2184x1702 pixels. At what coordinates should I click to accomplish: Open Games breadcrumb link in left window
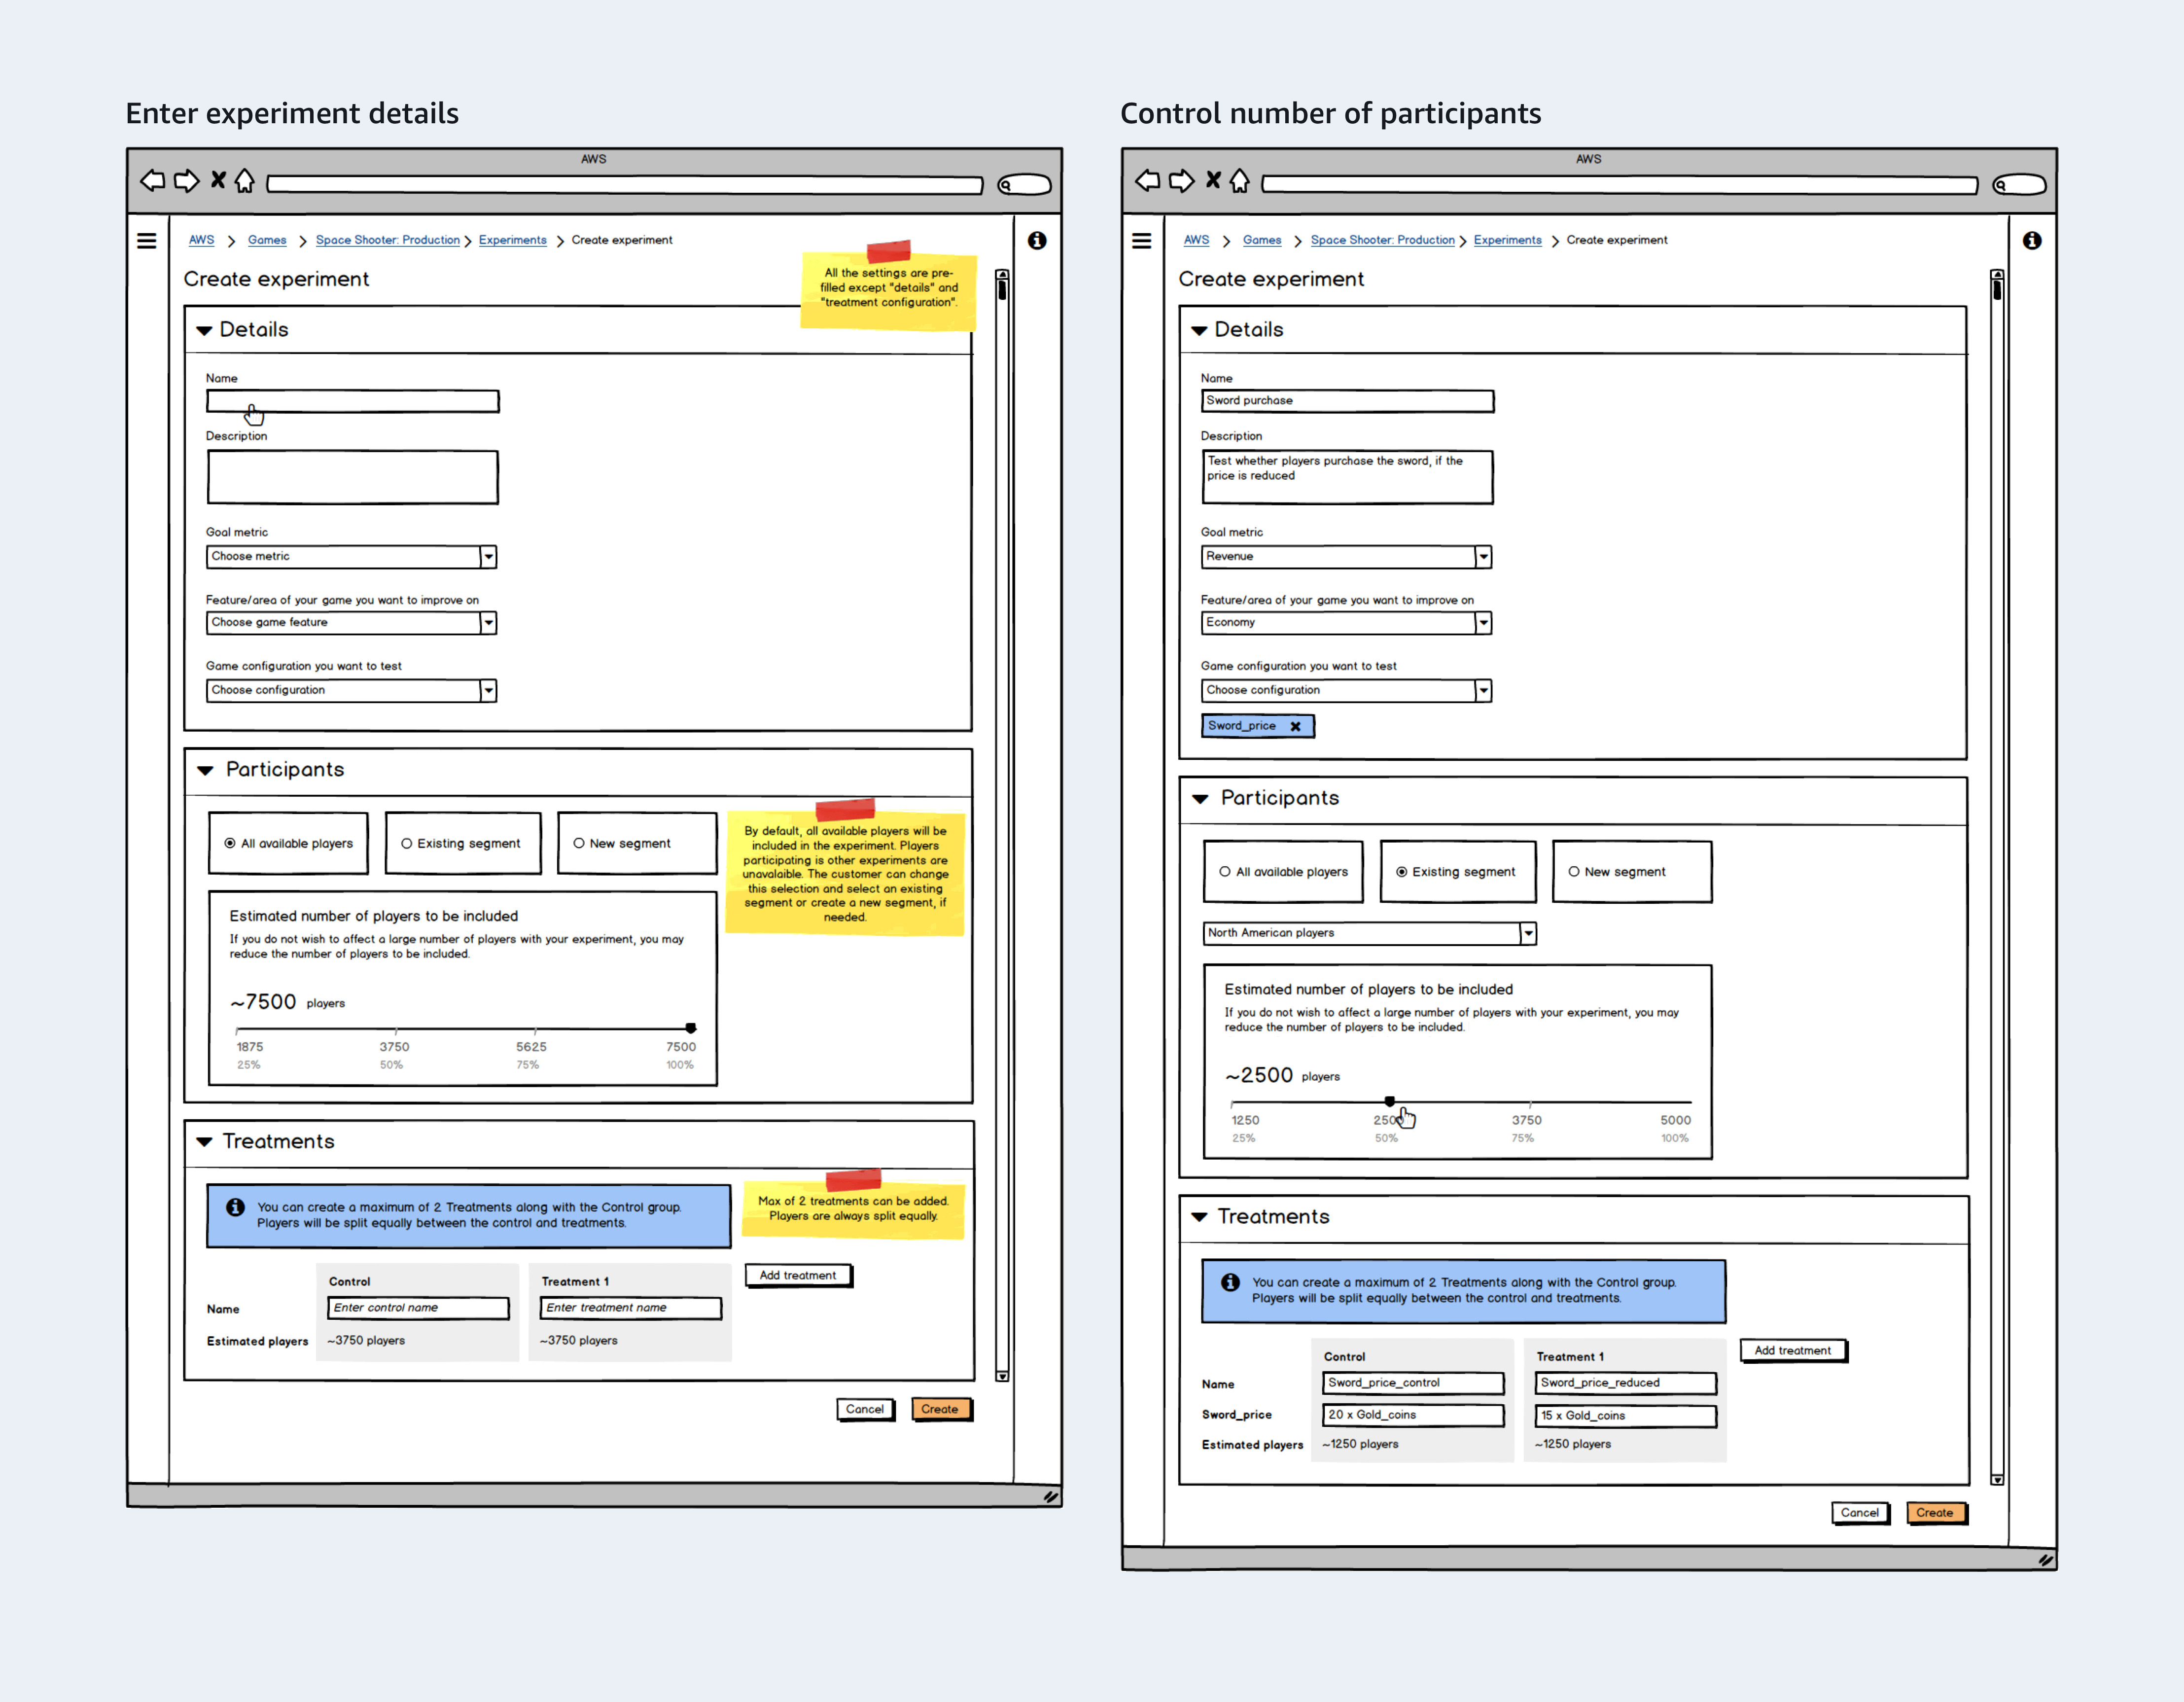coord(267,240)
